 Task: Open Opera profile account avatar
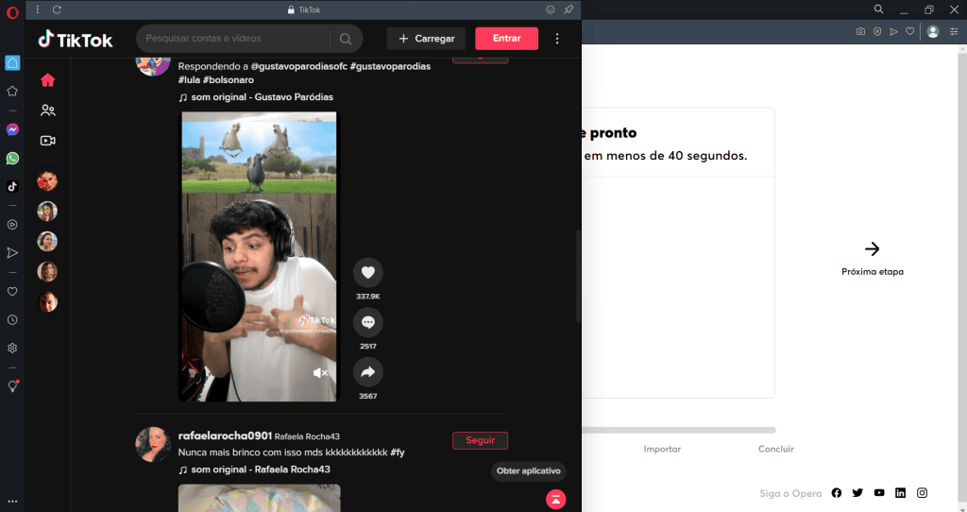point(933,31)
